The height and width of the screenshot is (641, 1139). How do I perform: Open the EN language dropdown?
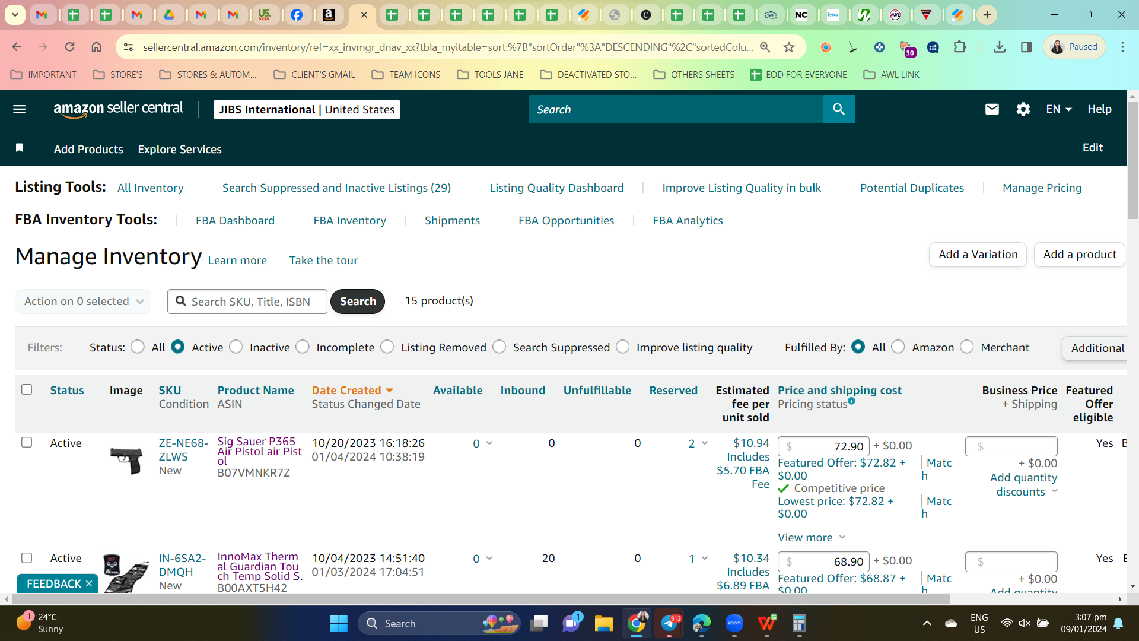pyautogui.click(x=1059, y=109)
